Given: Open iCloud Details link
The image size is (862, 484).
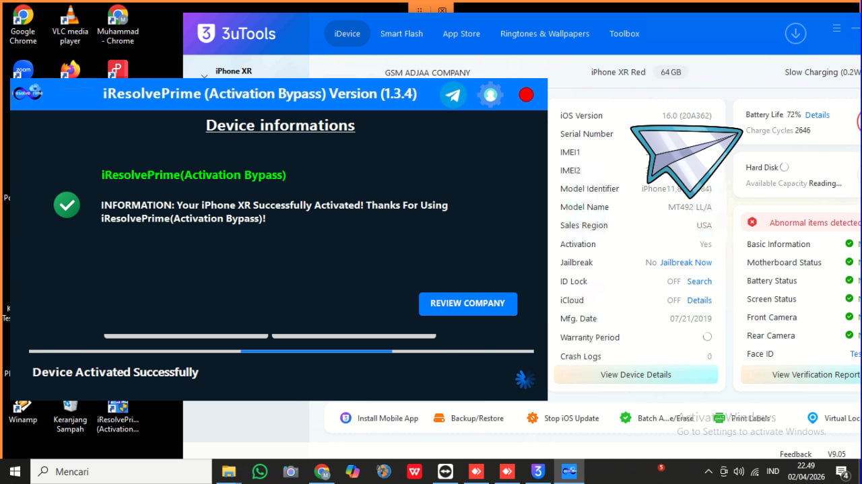Looking at the screenshot, I should click(699, 300).
